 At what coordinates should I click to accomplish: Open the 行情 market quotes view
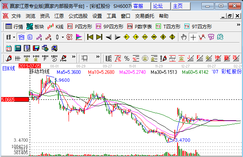pyautogui.click(x=14, y=26)
